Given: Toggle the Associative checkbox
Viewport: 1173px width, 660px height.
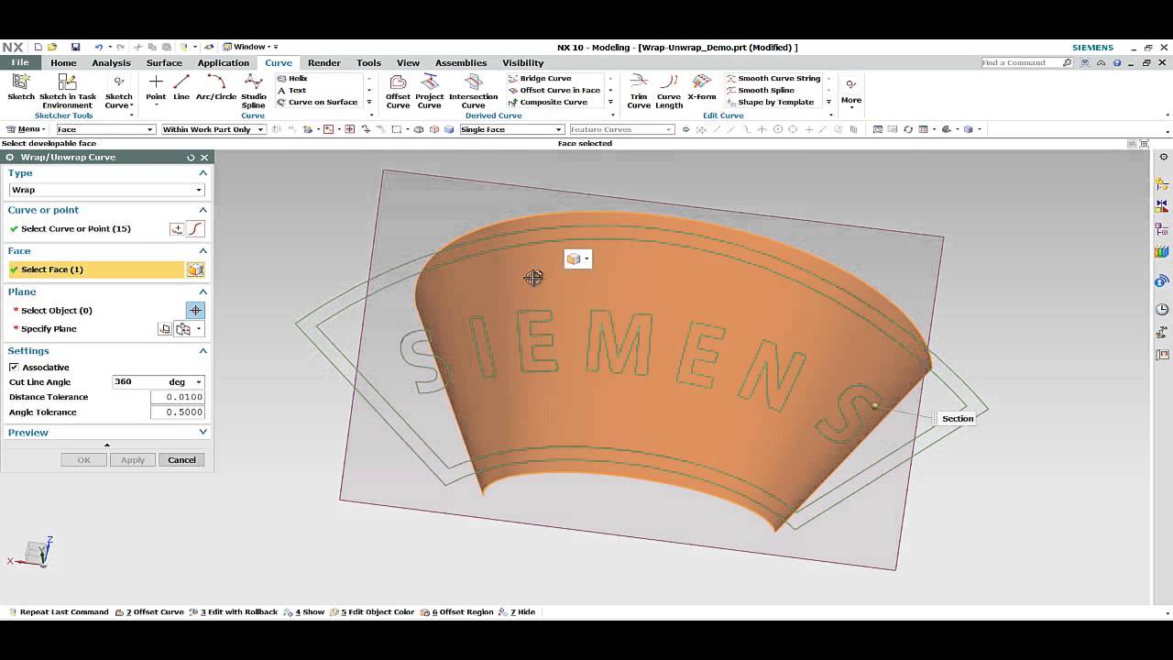Looking at the screenshot, I should [x=14, y=367].
